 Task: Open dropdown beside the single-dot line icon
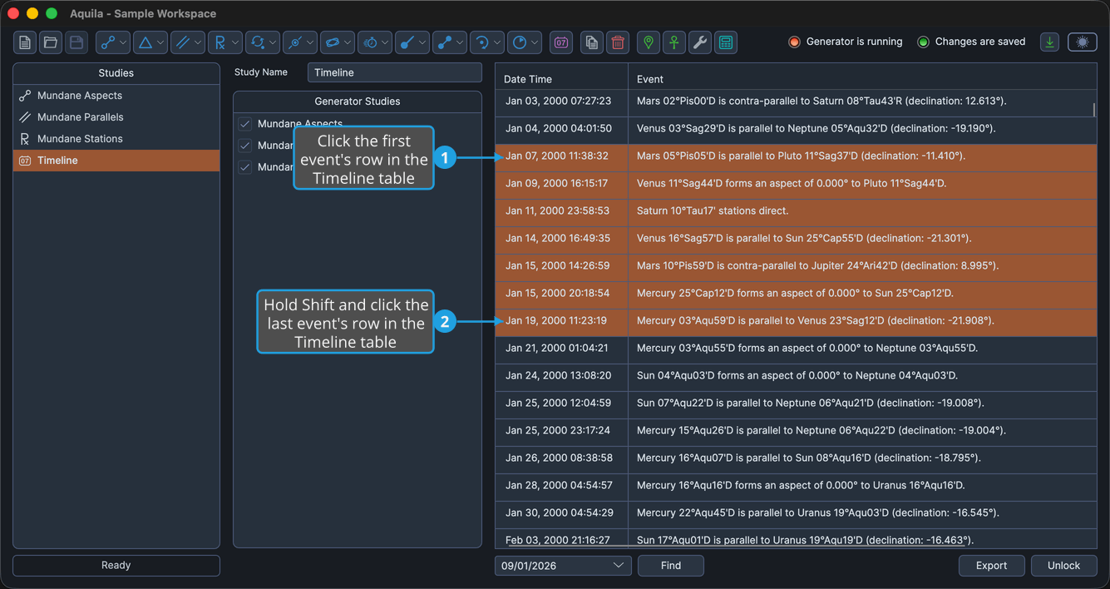pos(422,42)
